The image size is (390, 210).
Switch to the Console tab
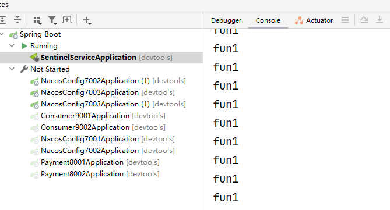click(x=268, y=20)
